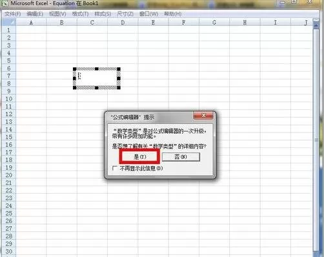Select column D header
This screenshot has height=257, width=324.
point(123,23)
